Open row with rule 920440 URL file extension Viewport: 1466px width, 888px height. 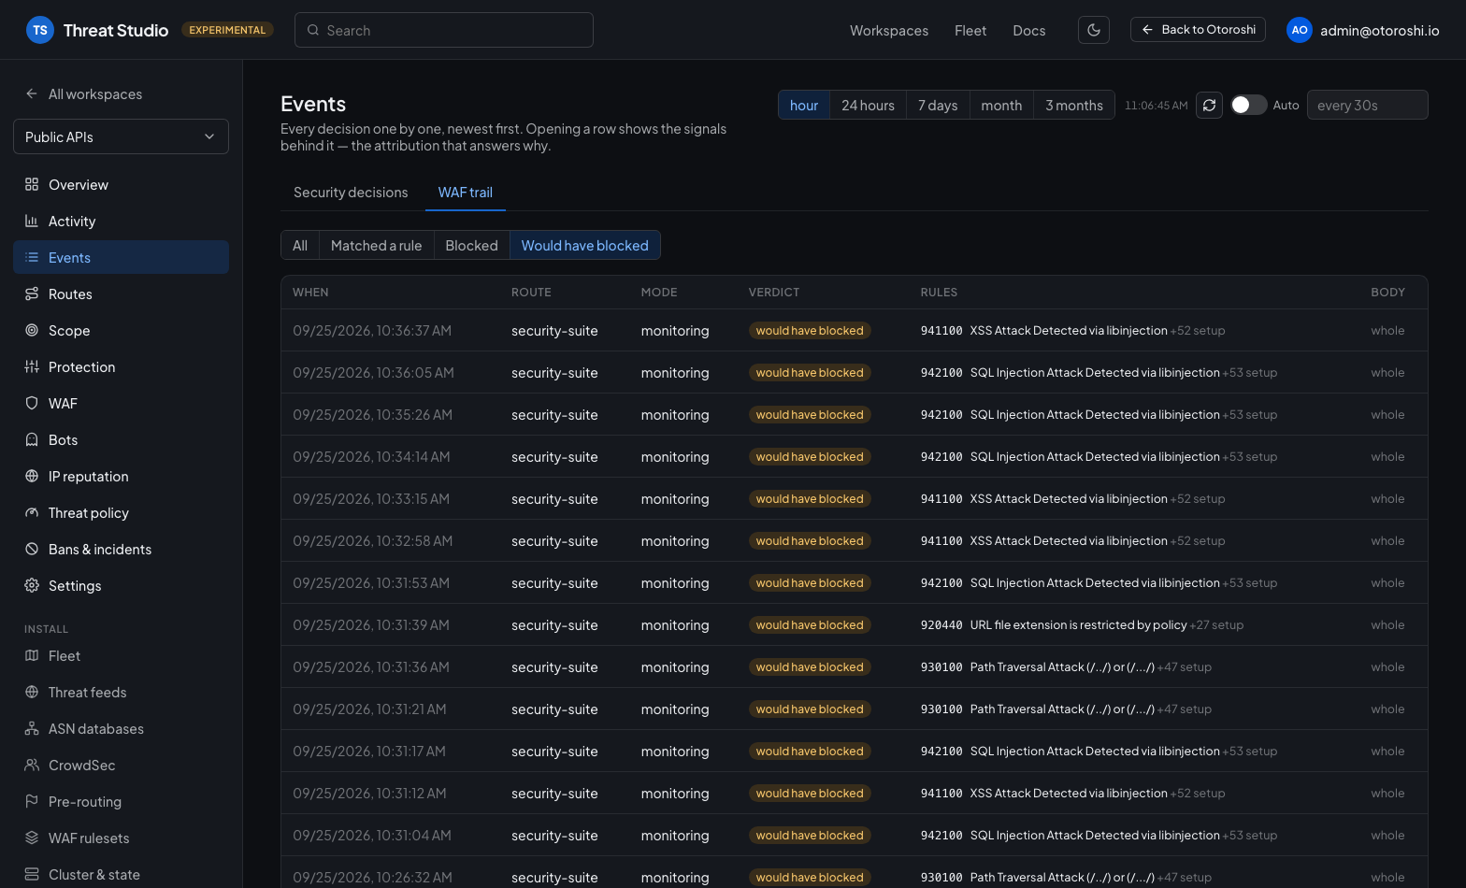tap(854, 624)
